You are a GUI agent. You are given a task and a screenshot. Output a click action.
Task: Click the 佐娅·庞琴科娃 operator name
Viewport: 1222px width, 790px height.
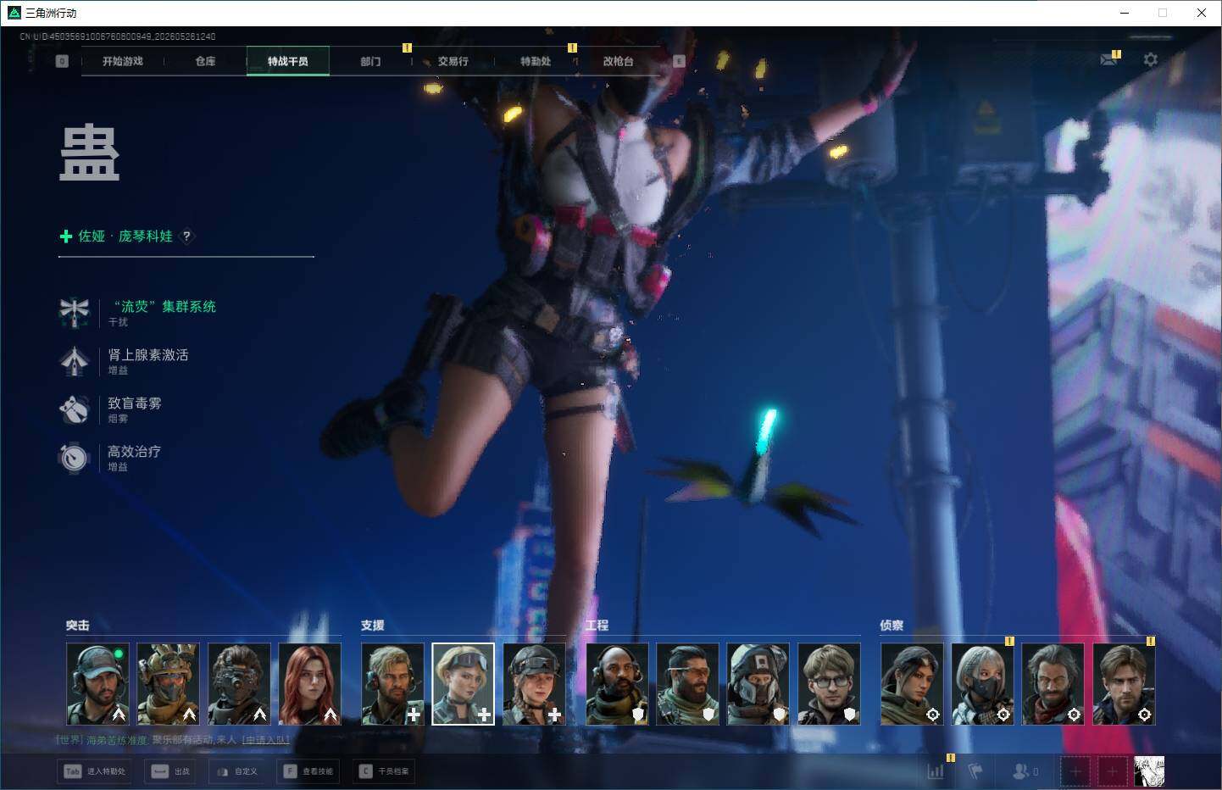click(x=125, y=236)
